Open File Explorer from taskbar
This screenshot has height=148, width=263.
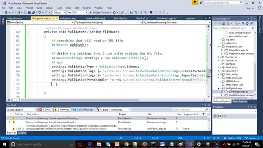[x=99, y=144]
